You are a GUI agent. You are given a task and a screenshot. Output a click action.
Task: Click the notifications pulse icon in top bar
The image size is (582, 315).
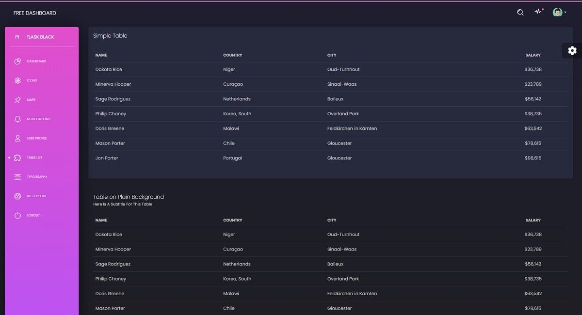(538, 12)
